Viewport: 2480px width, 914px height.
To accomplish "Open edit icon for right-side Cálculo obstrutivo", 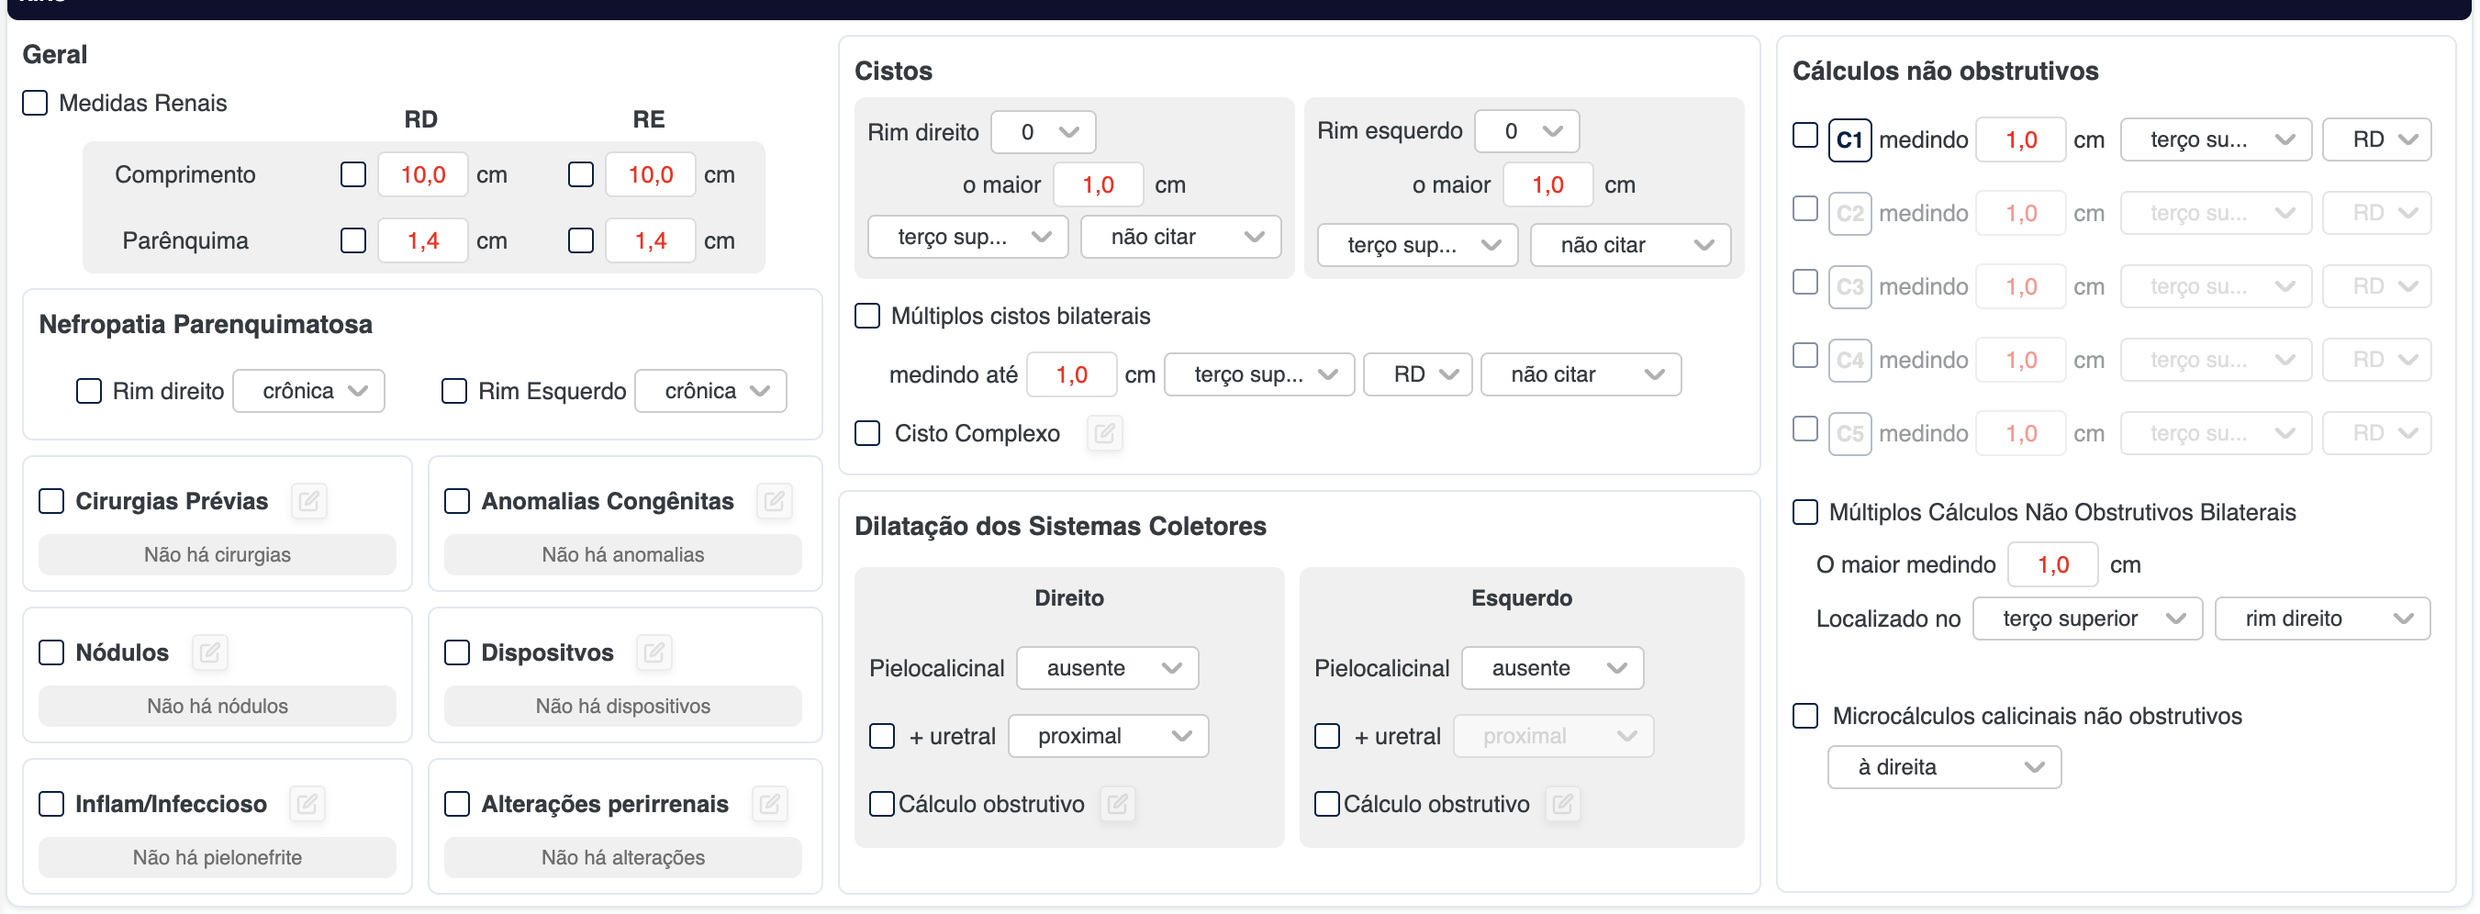I will [1117, 804].
